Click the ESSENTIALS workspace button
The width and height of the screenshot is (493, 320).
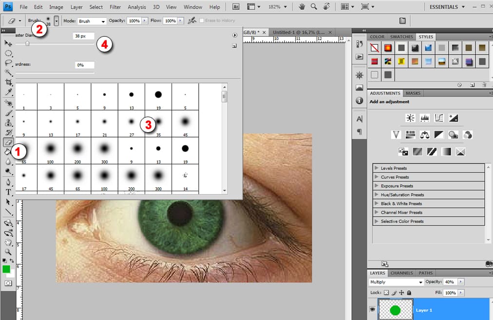444,7
